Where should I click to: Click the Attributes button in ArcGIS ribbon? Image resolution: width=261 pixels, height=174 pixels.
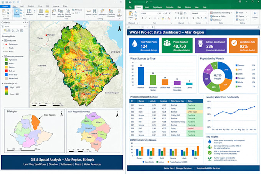click(77, 10)
